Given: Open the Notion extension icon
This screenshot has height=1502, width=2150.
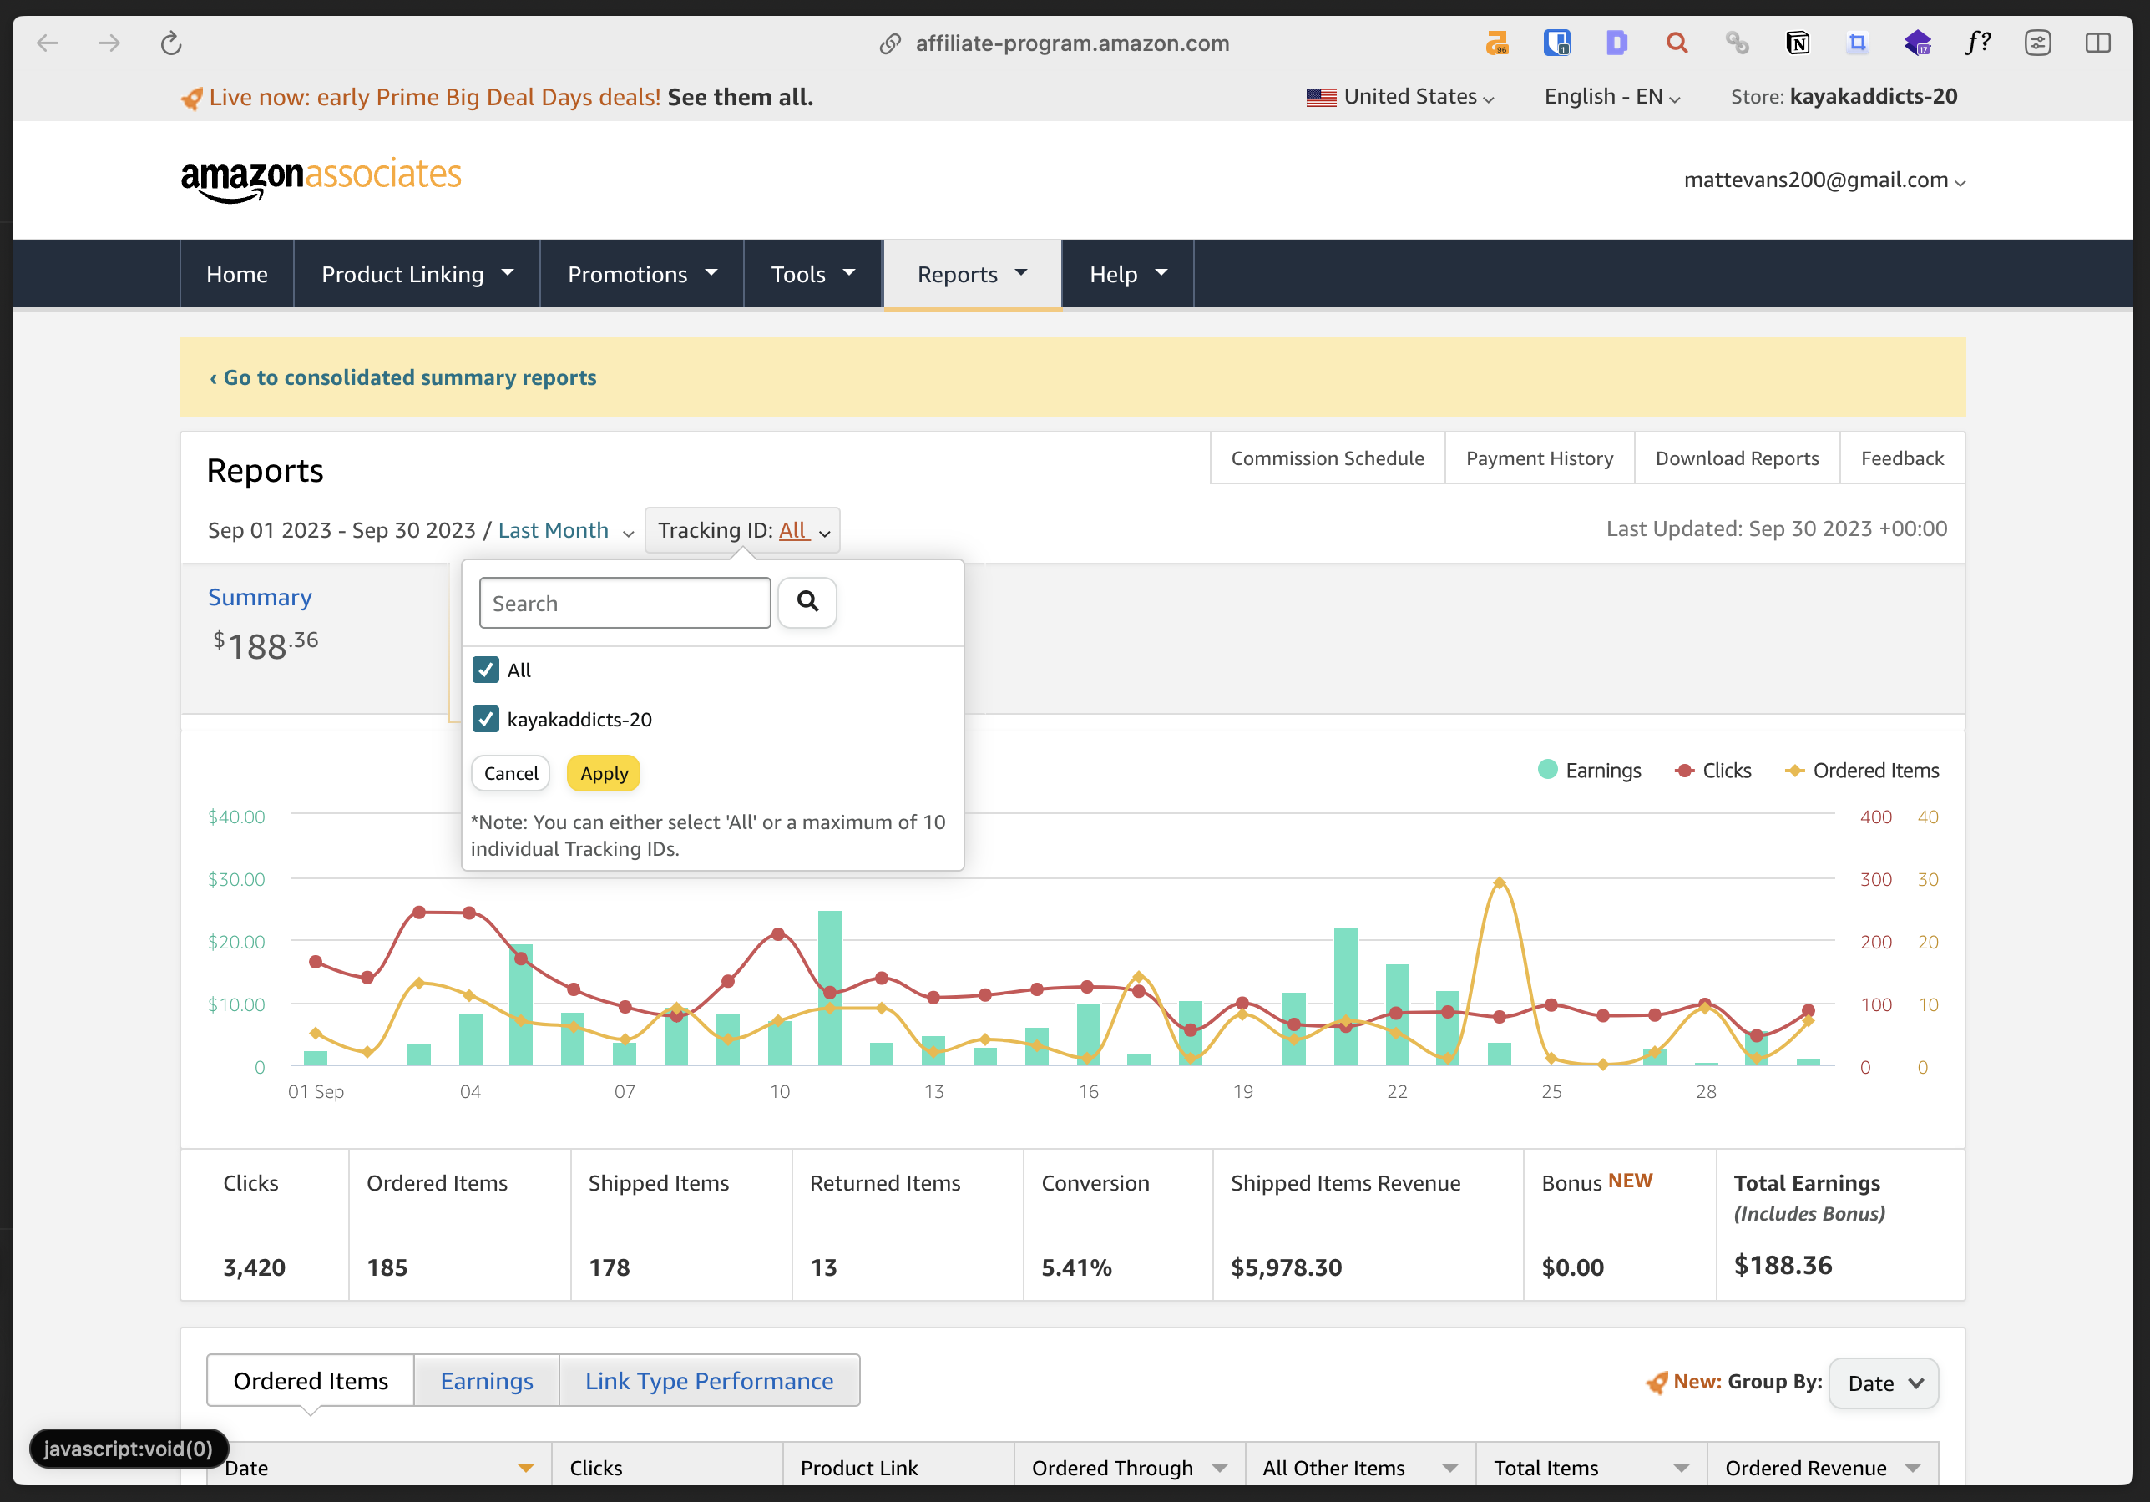Looking at the screenshot, I should (x=1797, y=43).
